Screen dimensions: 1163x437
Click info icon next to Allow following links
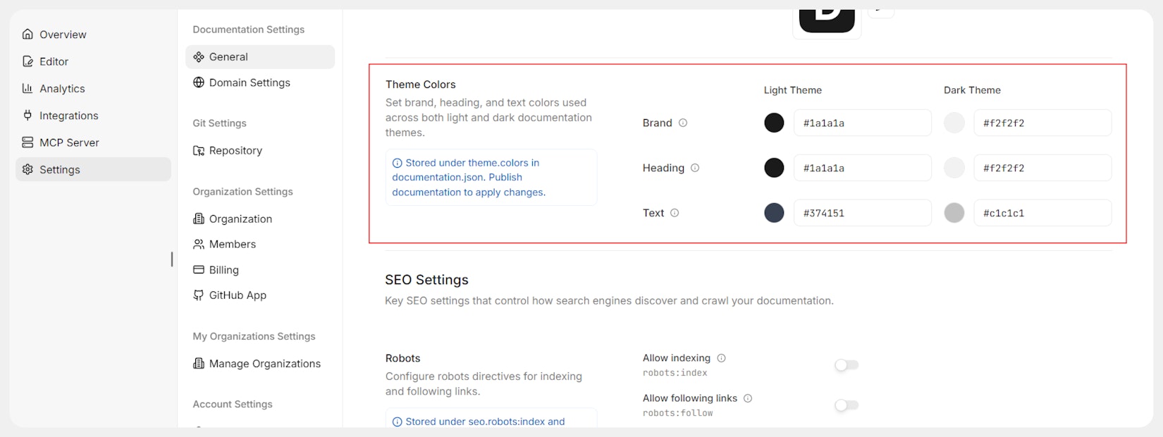click(748, 398)
